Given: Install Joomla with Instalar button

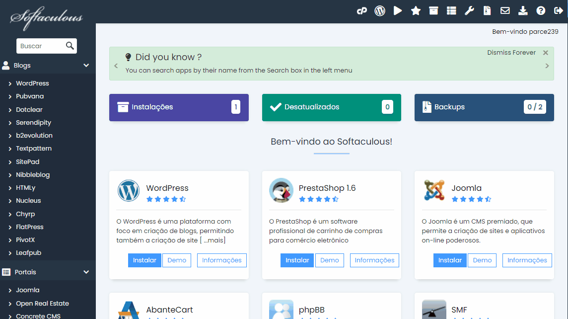Looking at the screenshot, I should pyautogui.click(x=450, y=260).
